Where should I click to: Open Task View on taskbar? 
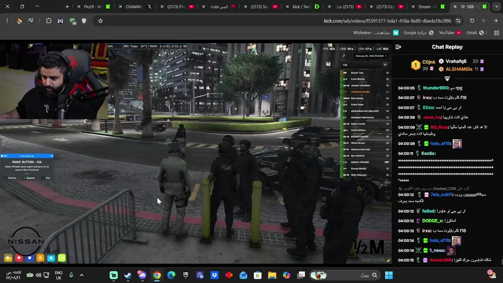pos(301,275)
